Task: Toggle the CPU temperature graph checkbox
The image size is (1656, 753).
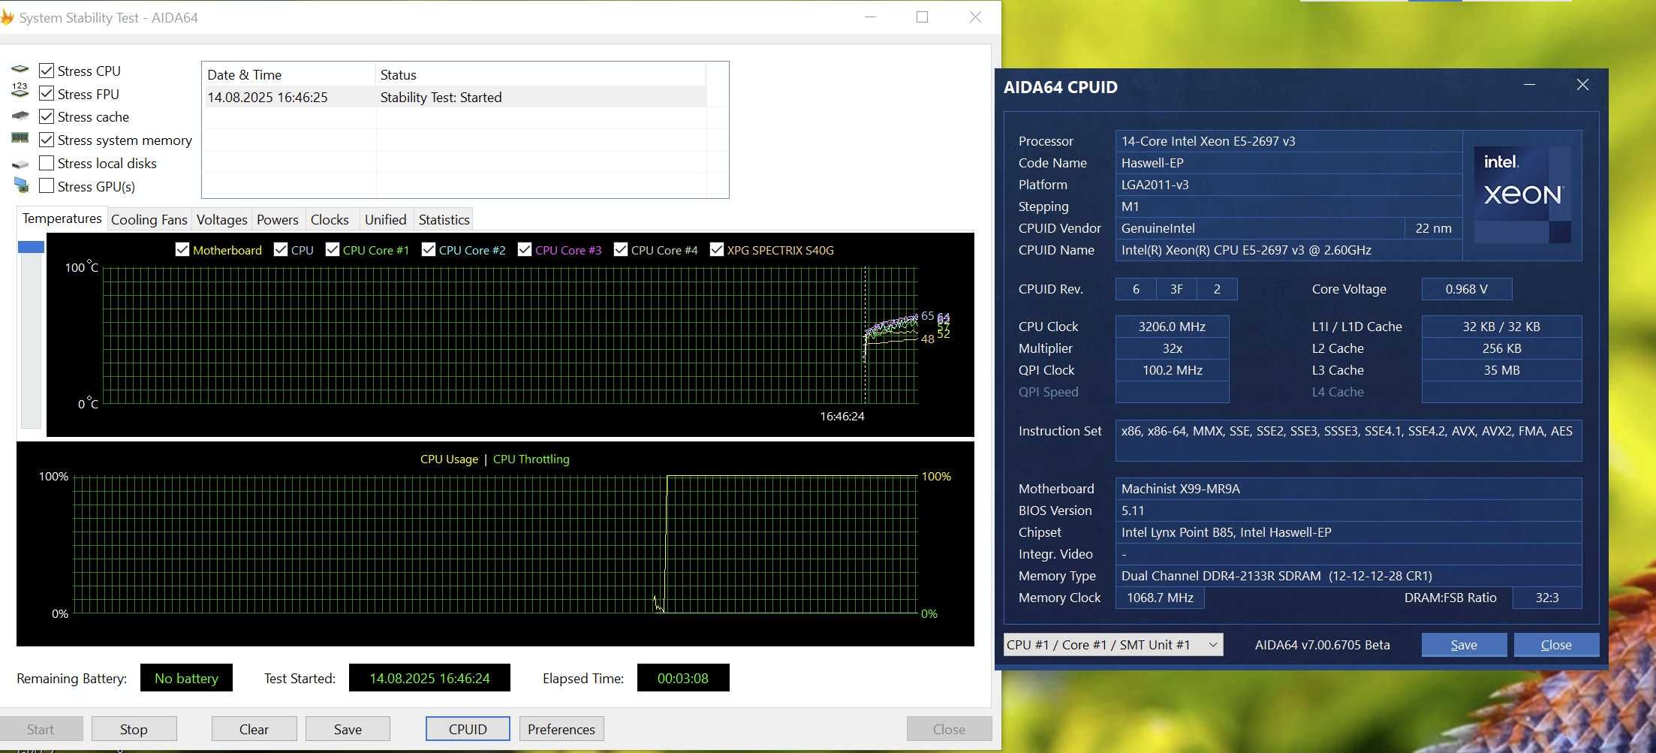Action: point(281,249)
